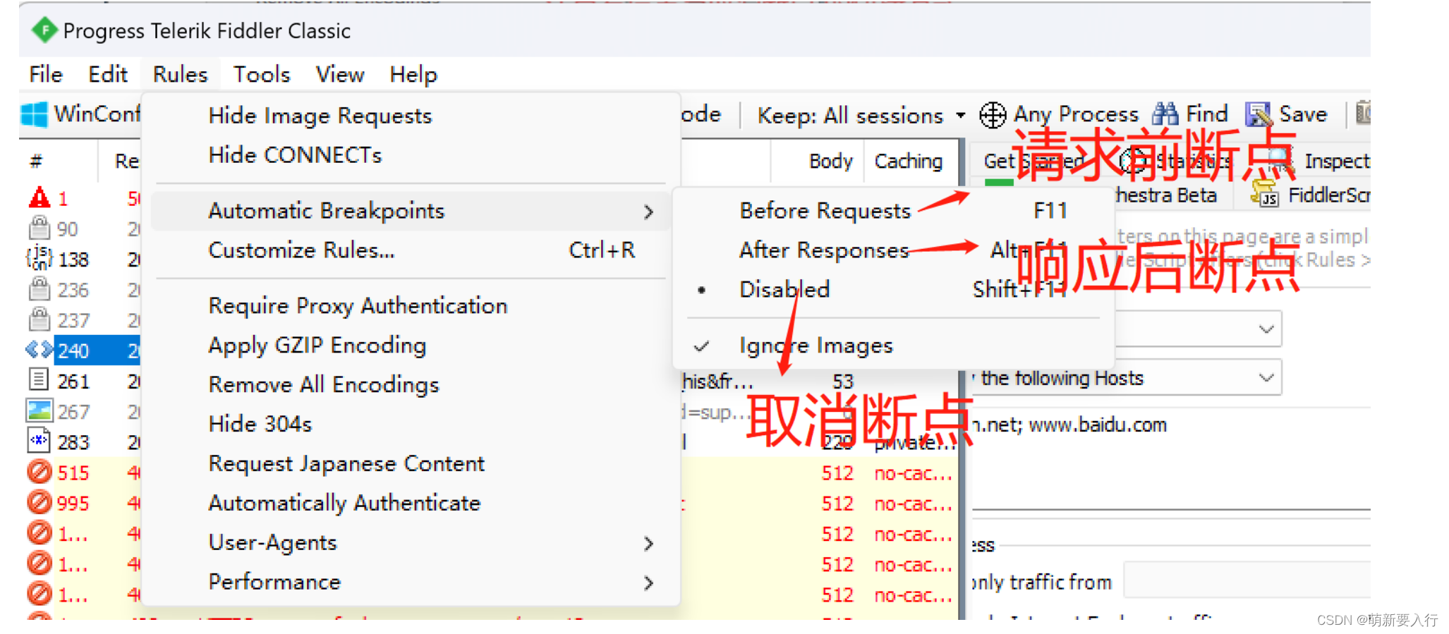Open Keep: All sessions dropdown
This screenshot has width=1449, height=634.
861,115
